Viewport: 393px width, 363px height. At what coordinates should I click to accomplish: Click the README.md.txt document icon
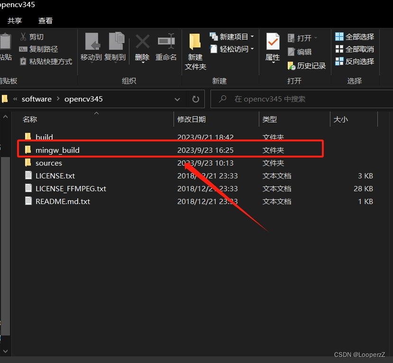click(x=28, y=201)
